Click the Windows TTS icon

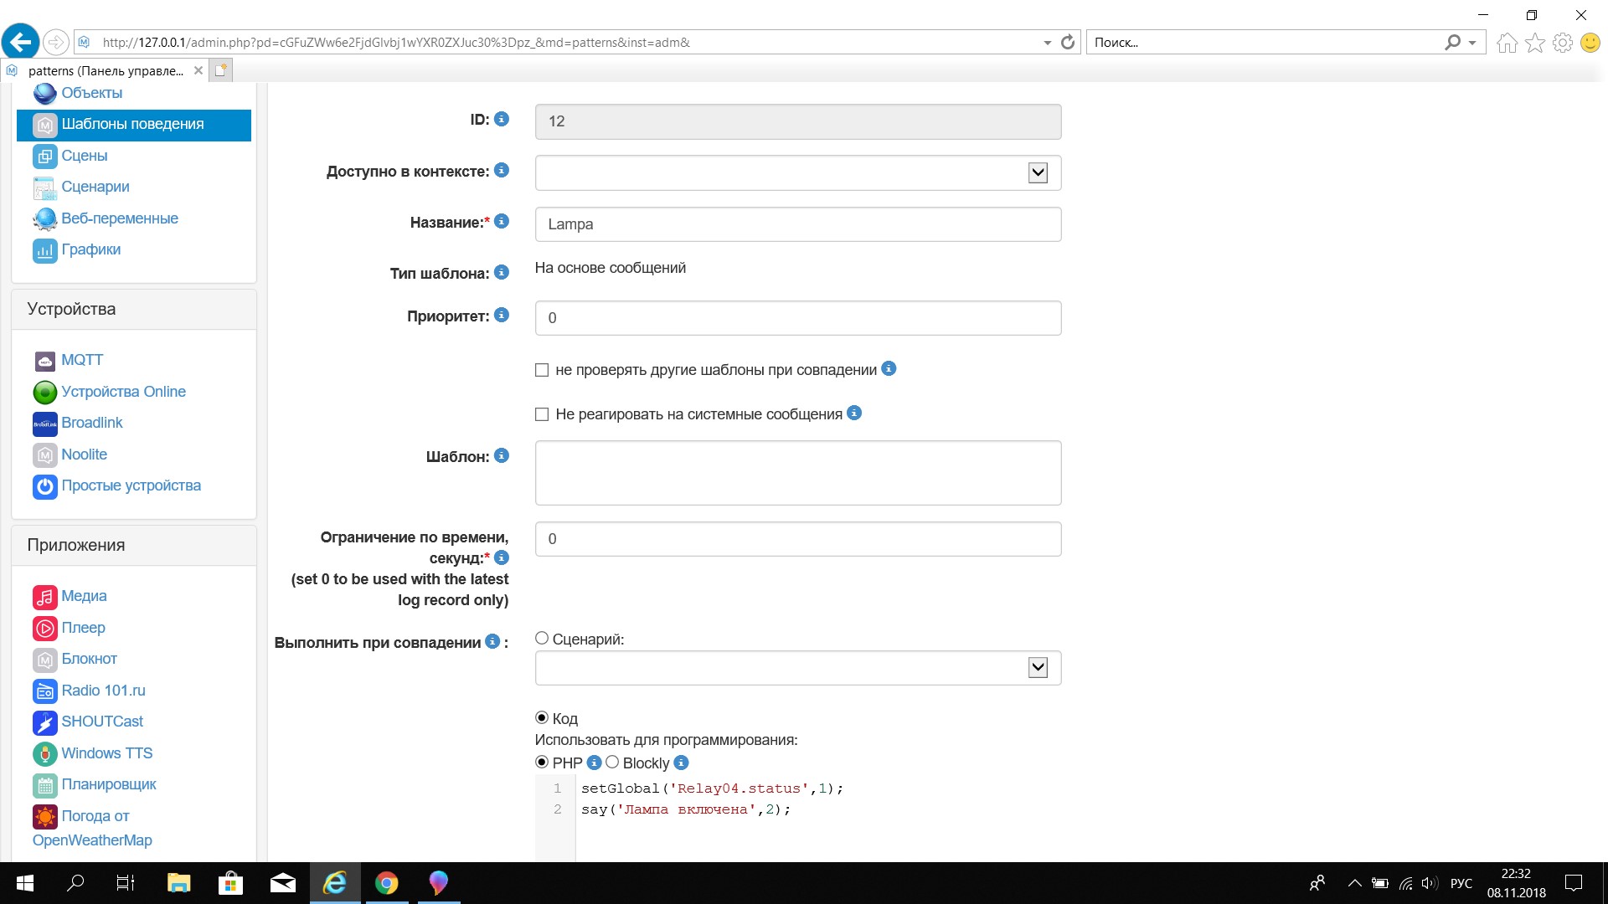[44, 753]
